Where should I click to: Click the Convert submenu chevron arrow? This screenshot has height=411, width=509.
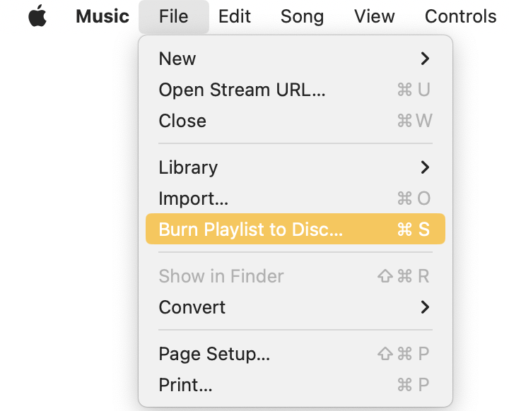pos(425,307)
